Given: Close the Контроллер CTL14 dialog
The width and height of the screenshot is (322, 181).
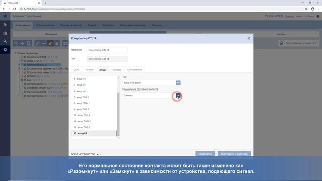Looking at the screenshot, I should pyautogui.click(x=249, y=38).
